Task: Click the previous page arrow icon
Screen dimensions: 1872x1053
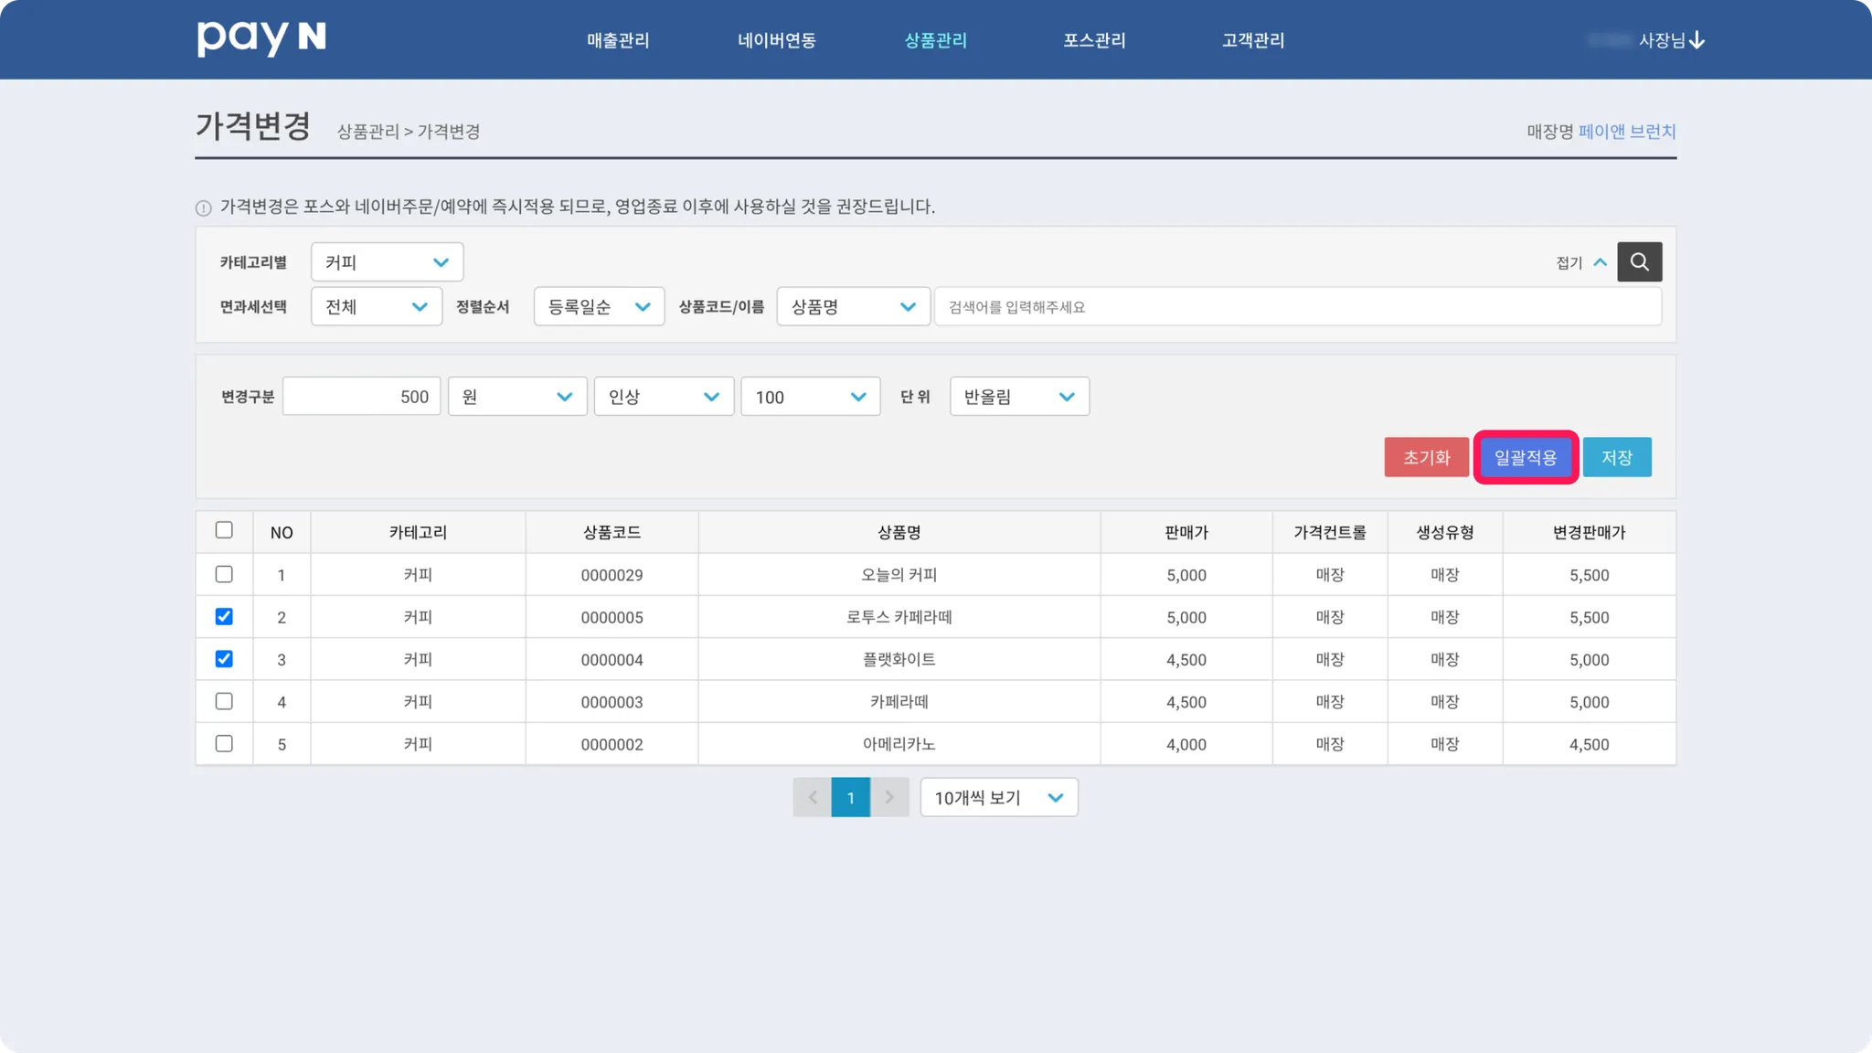Action: (812, 797)
